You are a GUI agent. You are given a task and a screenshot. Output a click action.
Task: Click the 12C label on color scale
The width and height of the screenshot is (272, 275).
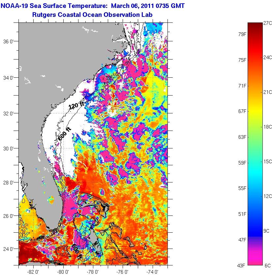coord(268,196)
